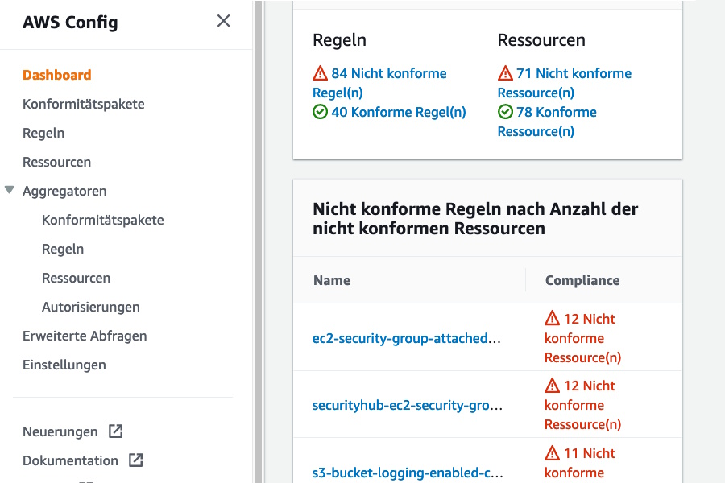Click "Nicht konforme Regeln nach Anzahl" heading
Image resolution: width=725 pixels, height=483 pixels.
475,219
